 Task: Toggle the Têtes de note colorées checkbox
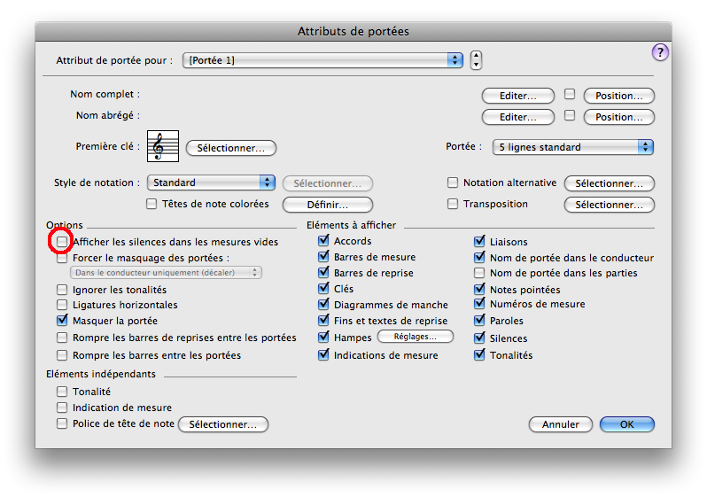[151, 205]
